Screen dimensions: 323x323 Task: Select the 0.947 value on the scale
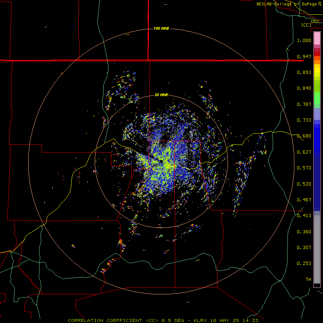coord(304,56)
